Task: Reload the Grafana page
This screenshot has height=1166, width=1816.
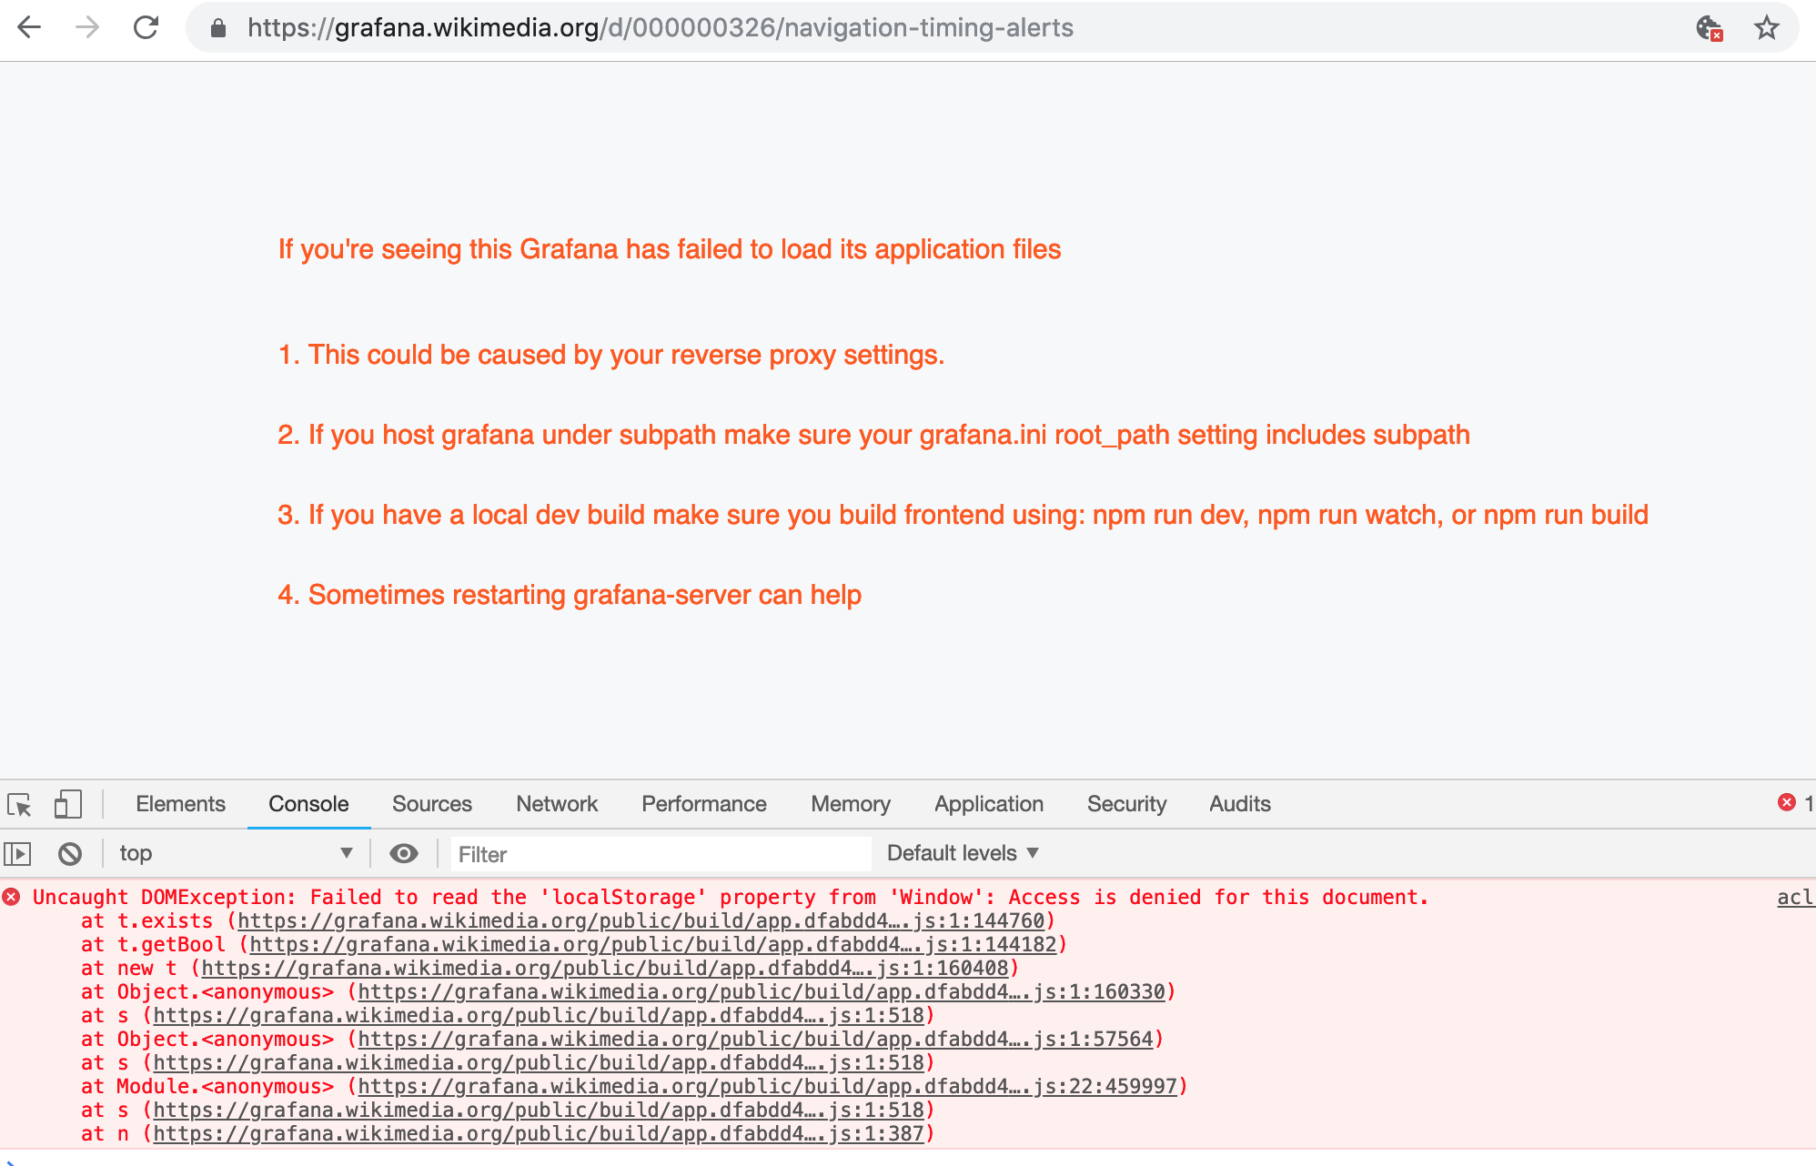Action: pos(147,27)
